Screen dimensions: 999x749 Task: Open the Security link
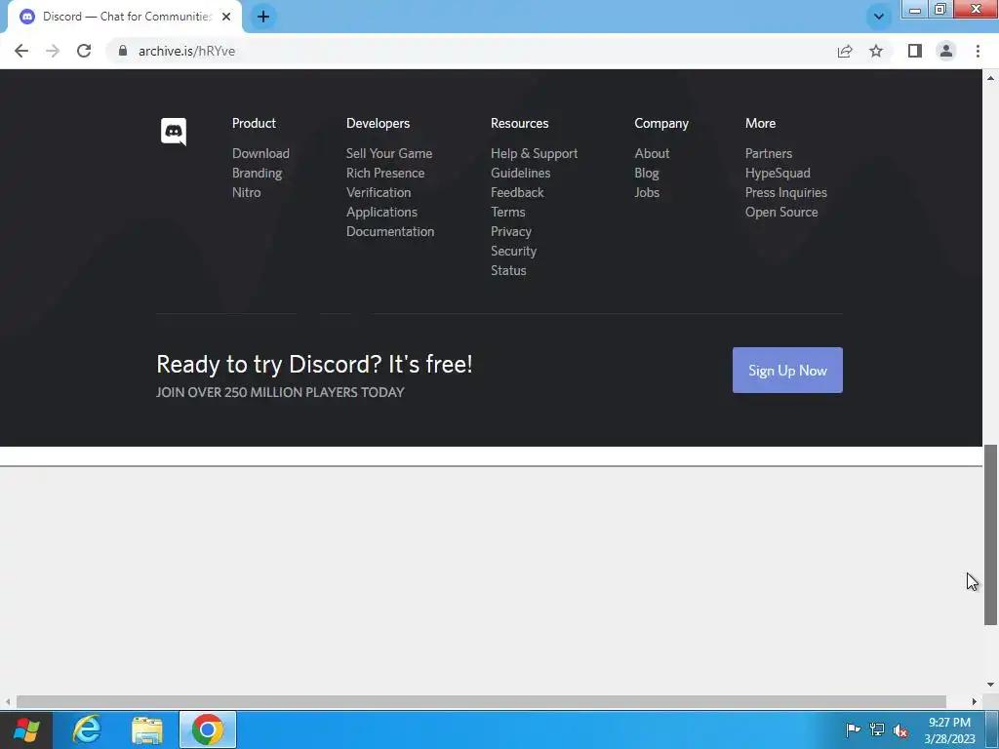tap(513, 251)
